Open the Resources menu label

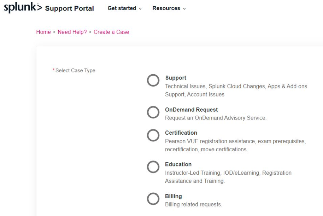pos(166,8)
